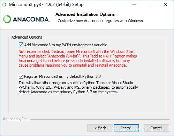The image size is (174, 136).
Task: Click the 'Customize how Anaconda integrates' subtitle
Action: (100, 21)
